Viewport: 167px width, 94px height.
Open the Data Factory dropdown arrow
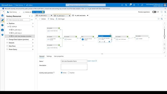pyautogui.click(x=19, y=12)
